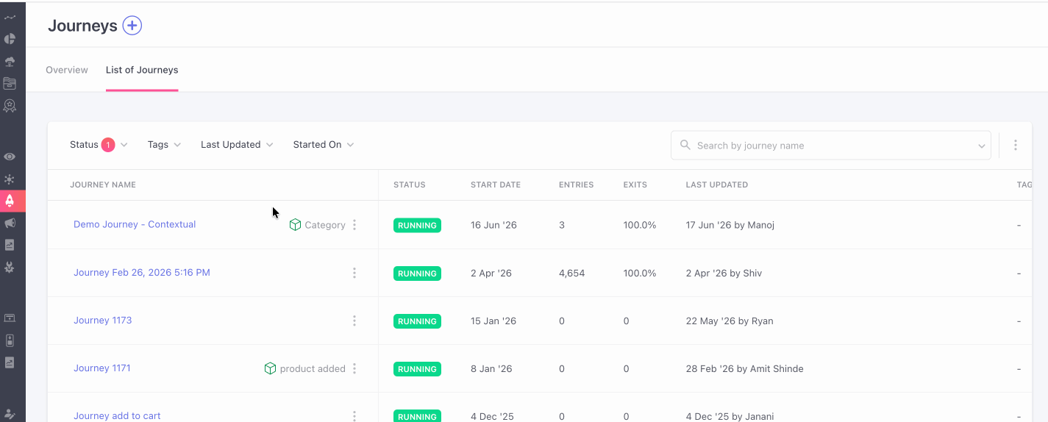
Task: Click the product added tag on Journey 1171
Action: [x=304, y=369]
